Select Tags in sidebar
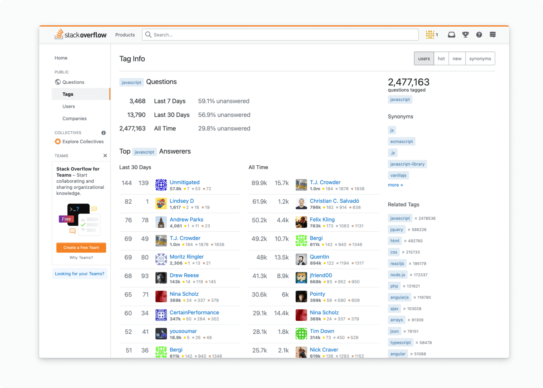This screenshot has height=388, width=543. [x=81, y=94]
